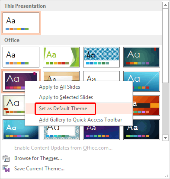Click the gallery scroll down arrow
The image size is (170, 179).
click(165, 138)
